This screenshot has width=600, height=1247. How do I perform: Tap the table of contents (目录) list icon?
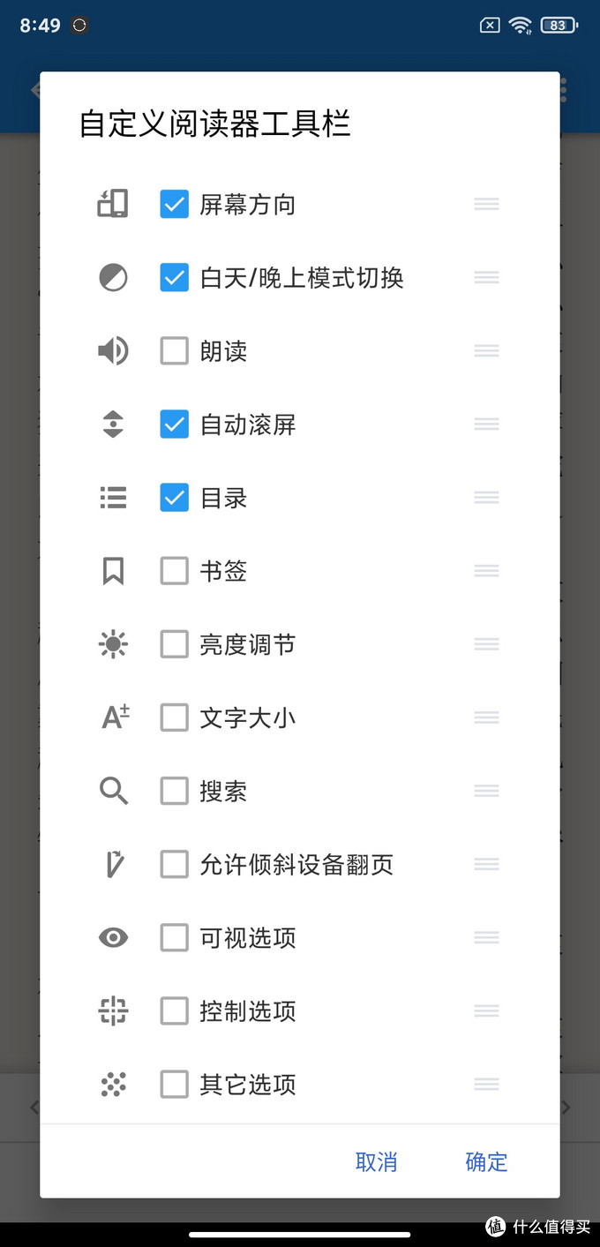coord(113,497)
